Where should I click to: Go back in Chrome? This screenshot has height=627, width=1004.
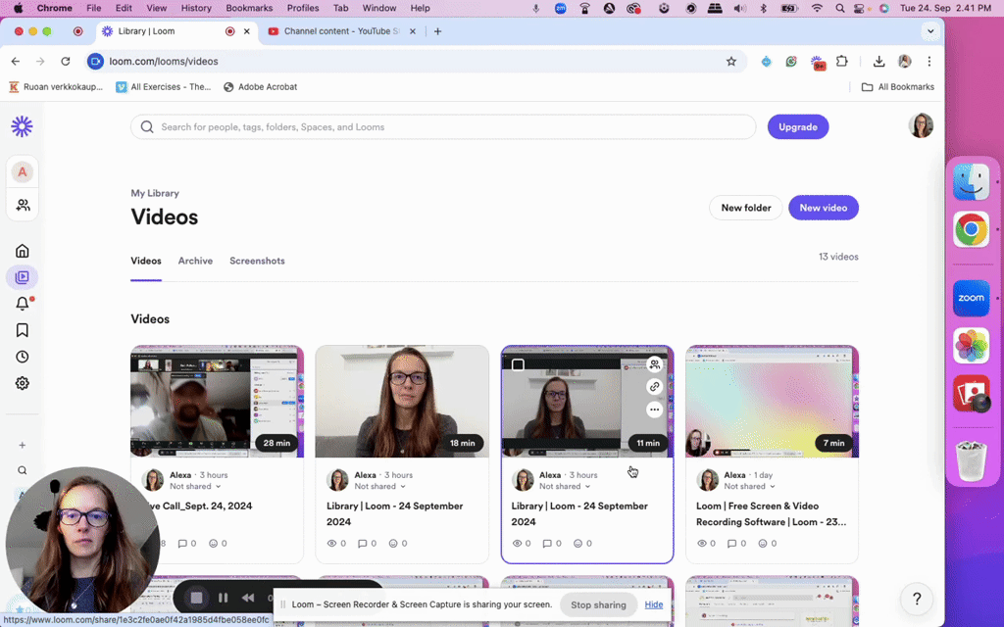tap(16, 62)
